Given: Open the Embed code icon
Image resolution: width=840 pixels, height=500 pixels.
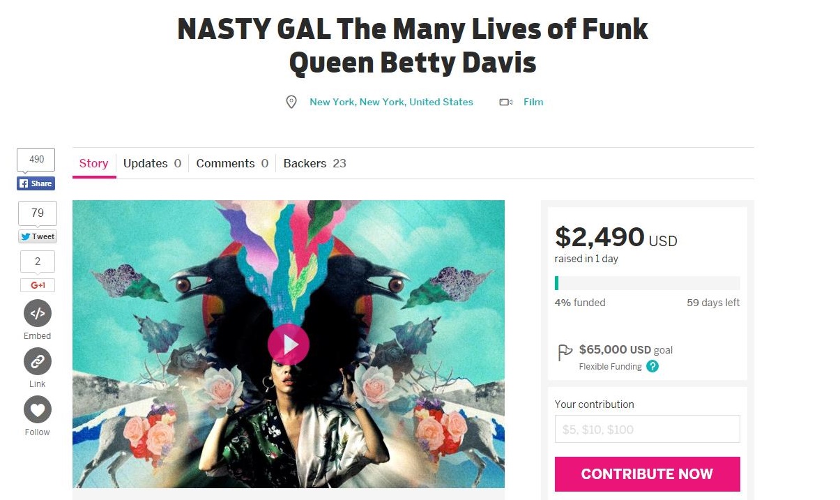Looking at the screenshot, I should tap(38, 313).
